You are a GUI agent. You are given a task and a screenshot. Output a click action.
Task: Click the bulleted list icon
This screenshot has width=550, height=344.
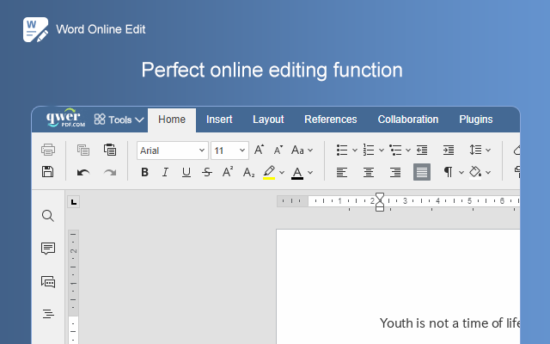[x=342, y=150]
